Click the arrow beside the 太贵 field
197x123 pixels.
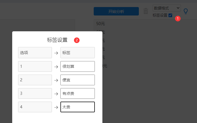tap(56, 107)
